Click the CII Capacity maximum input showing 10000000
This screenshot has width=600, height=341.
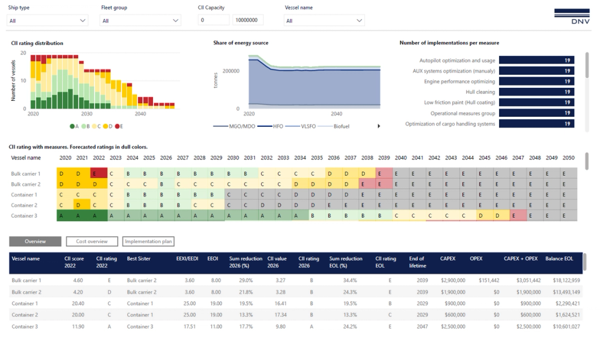pos(247,19)
